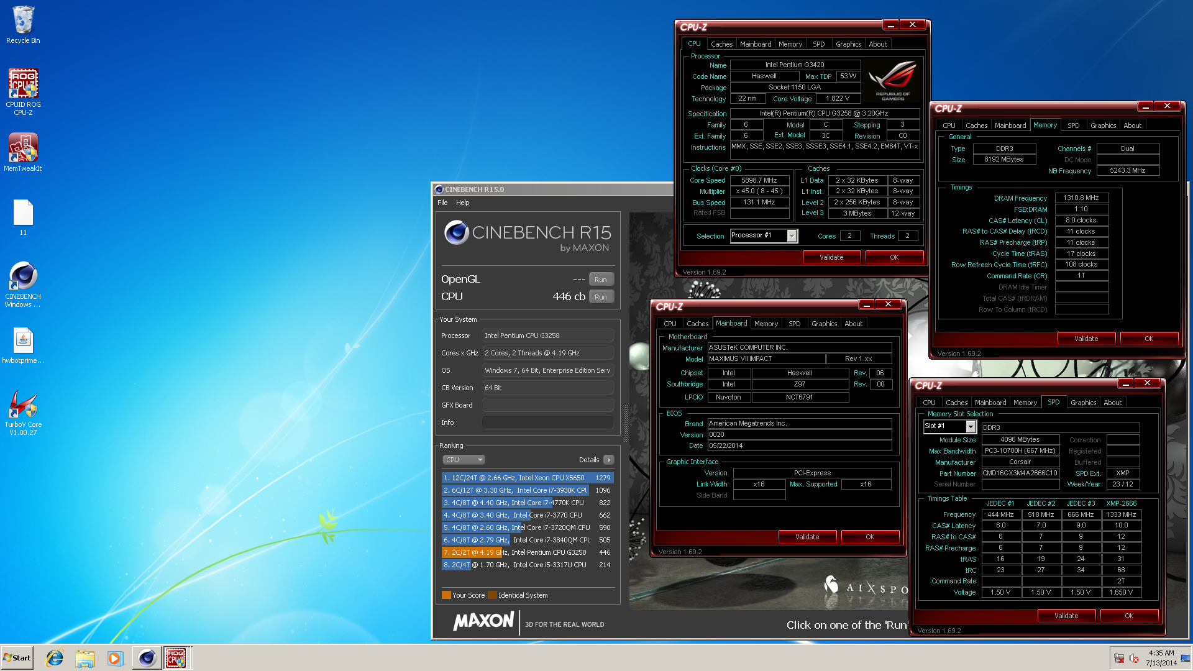Click the system clock showing 4:35 AM
This screenshot has width=1193, height=671.
[1161, 658]
